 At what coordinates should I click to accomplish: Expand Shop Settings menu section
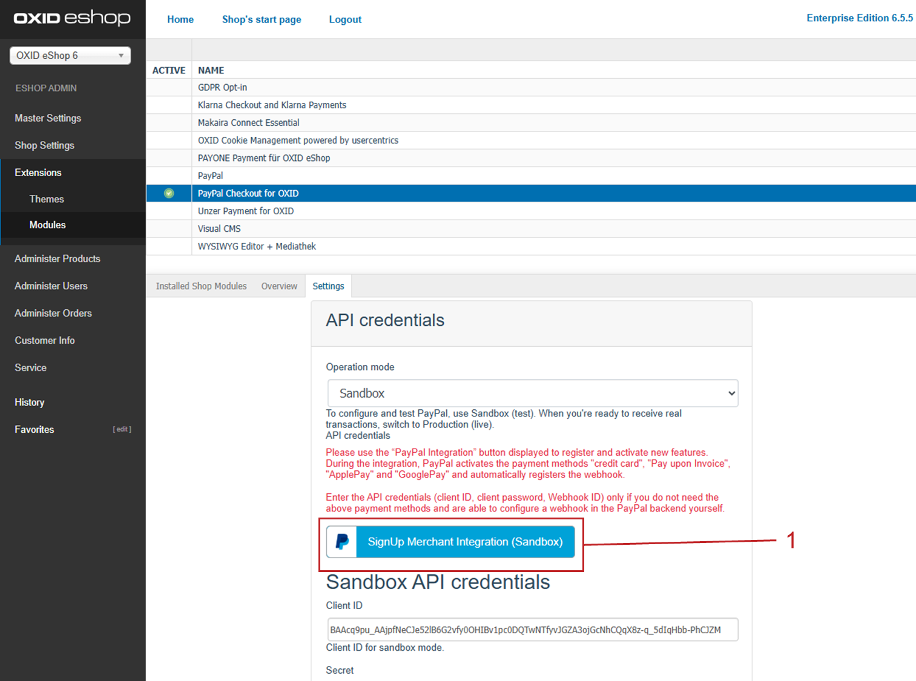44,145
